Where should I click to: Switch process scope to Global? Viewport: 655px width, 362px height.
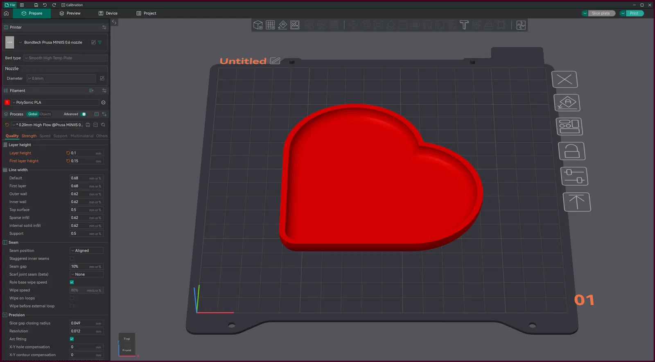click(x=33, y=114)
